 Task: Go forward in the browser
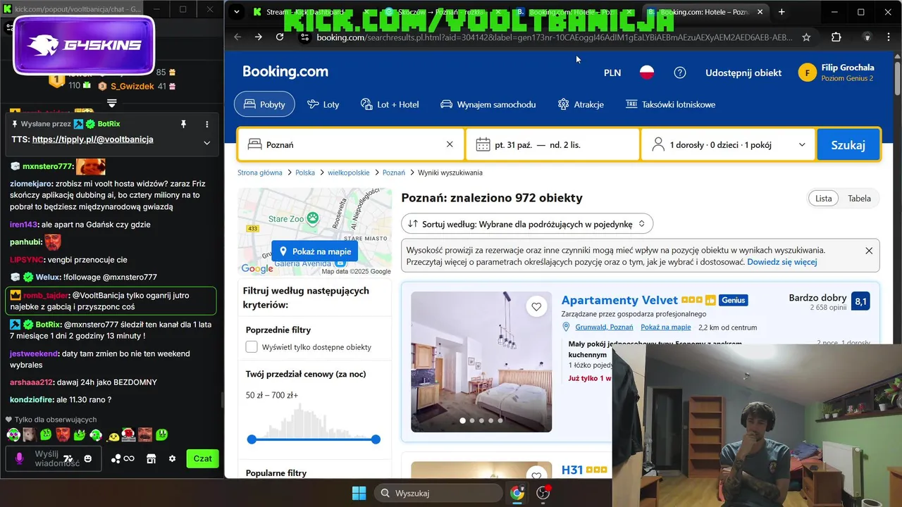[259, 37]
